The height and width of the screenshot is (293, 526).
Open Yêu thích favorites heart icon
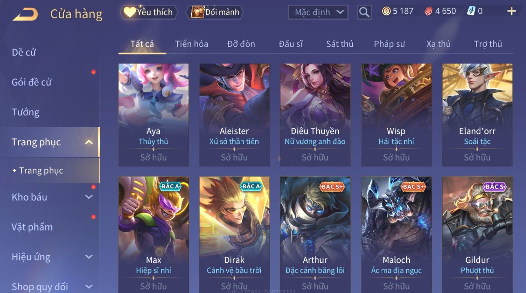coord(129,12)
